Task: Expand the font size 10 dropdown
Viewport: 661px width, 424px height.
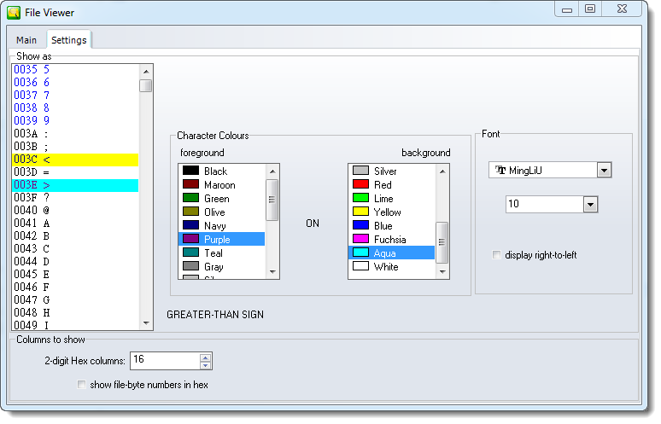Action: [x=589, y=205]
